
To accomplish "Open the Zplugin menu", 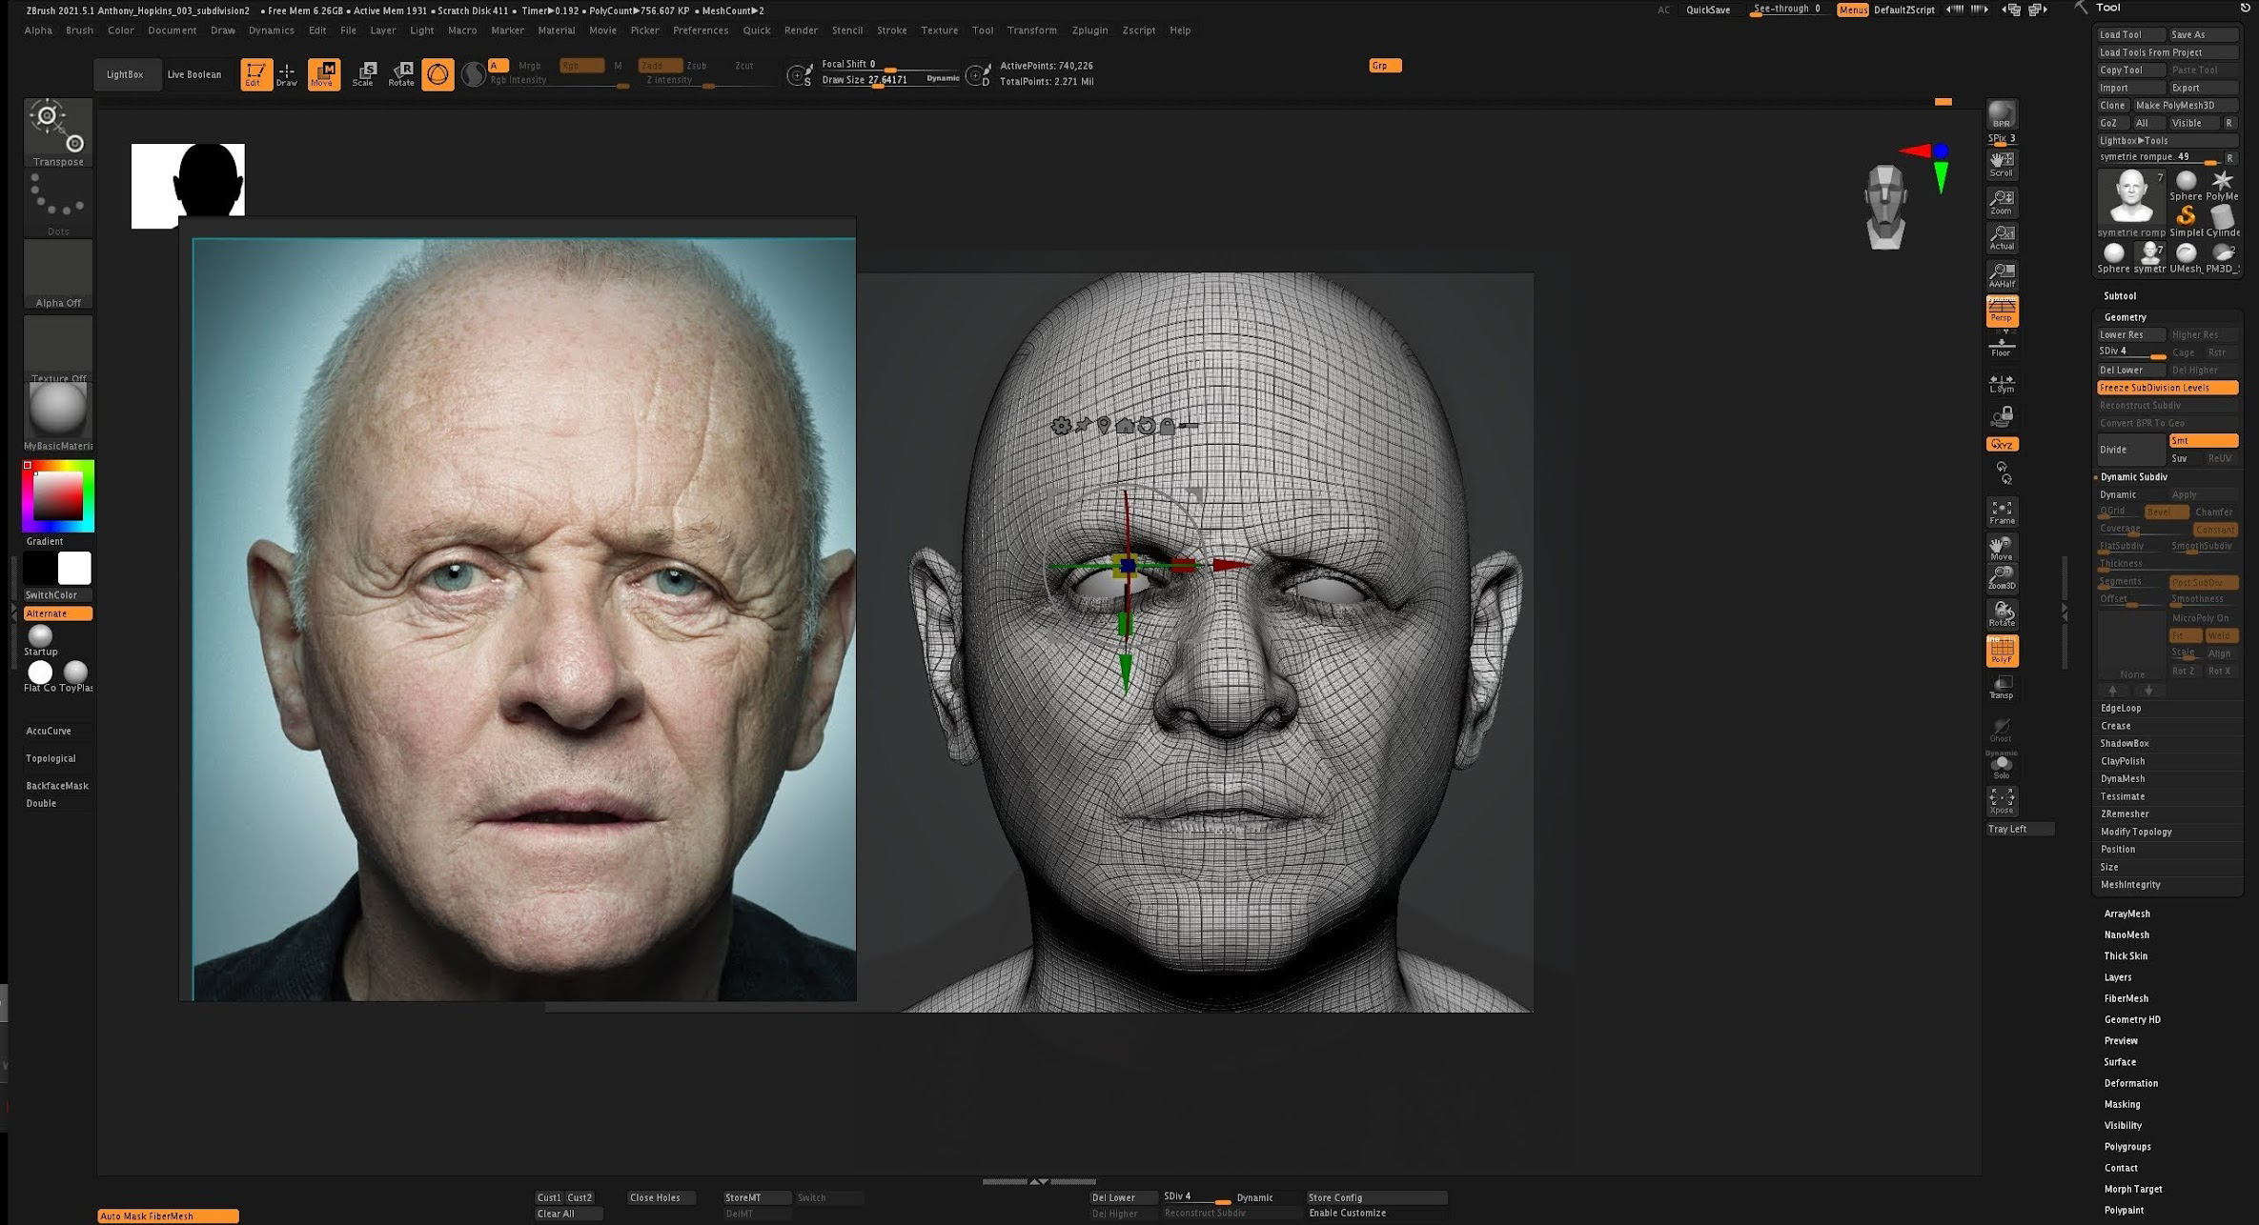I will [x=1089, y=30].
